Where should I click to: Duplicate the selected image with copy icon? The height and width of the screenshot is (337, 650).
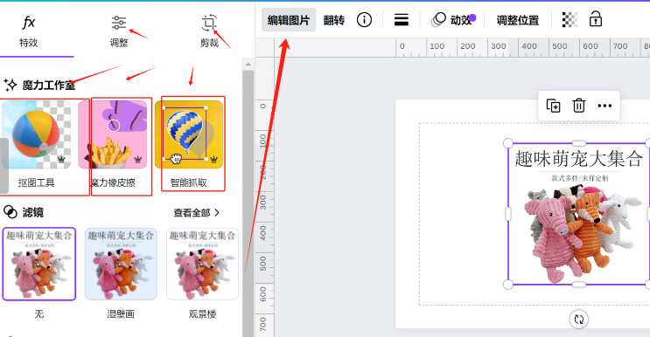554,106
